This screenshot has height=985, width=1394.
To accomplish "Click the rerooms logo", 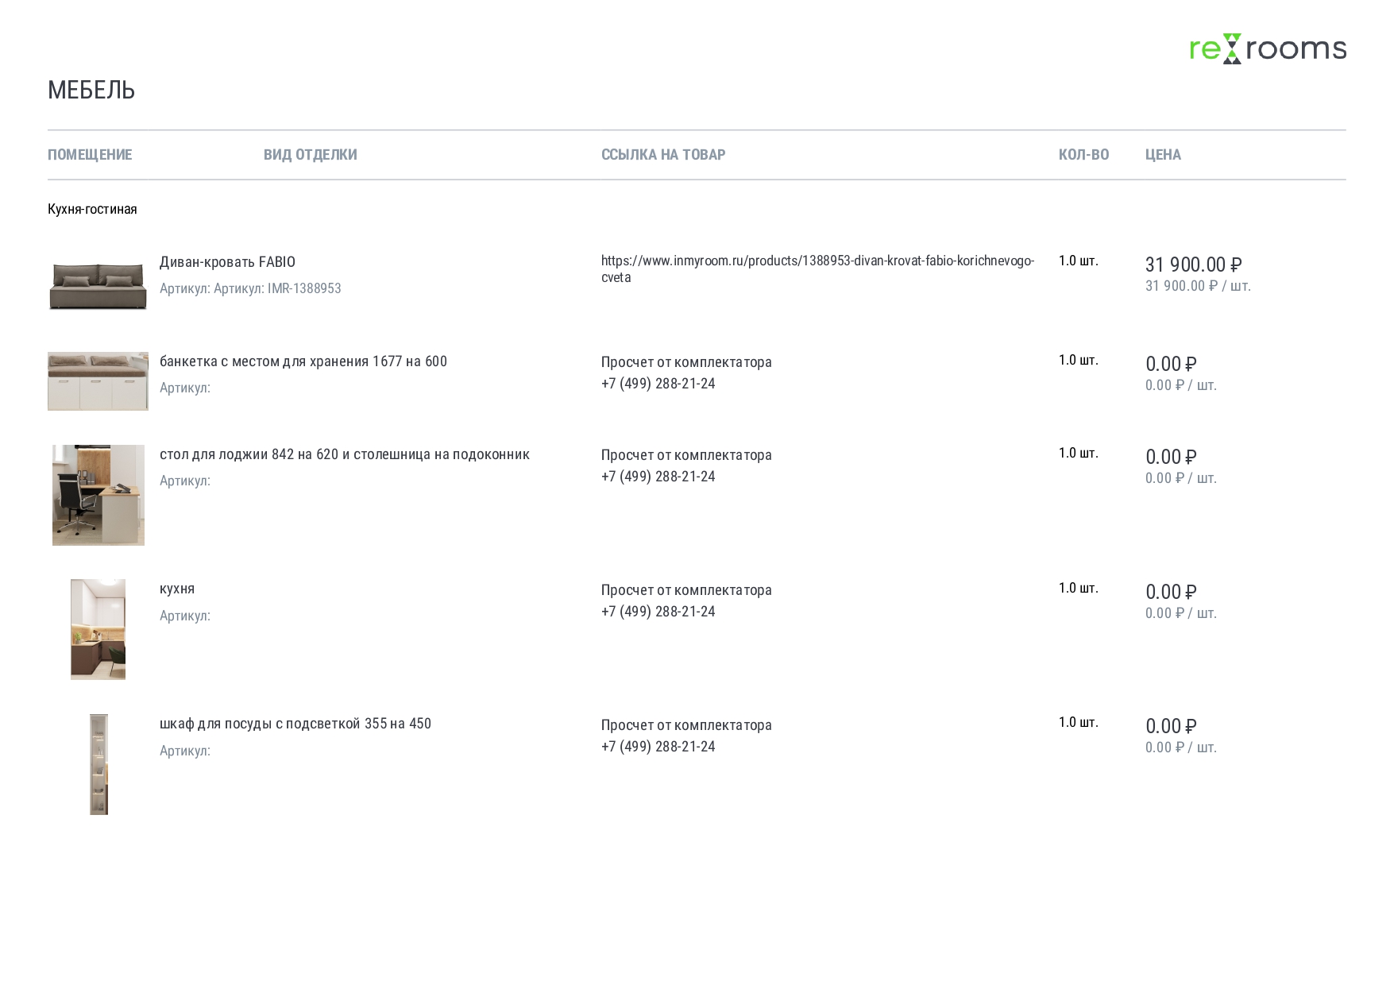I will coord(1267,48).
